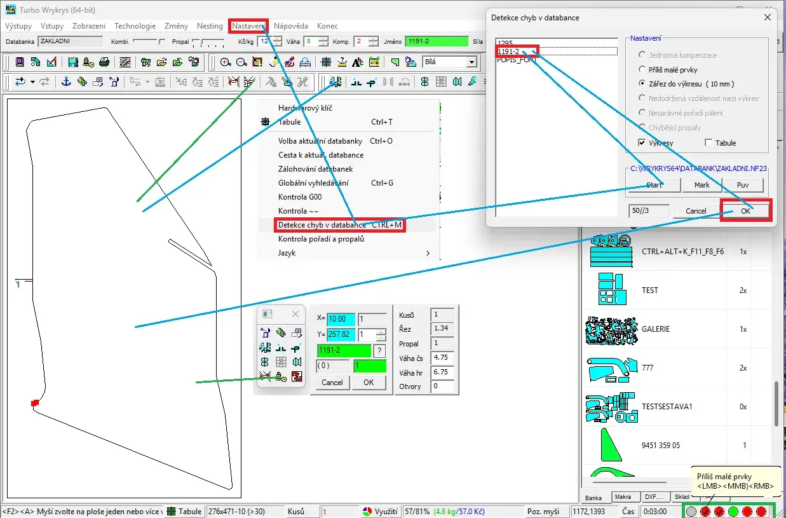Click the zoom in magnifier icon
Image resolution: width=786 pixels, height=518 pixels.
pos(225,62)
